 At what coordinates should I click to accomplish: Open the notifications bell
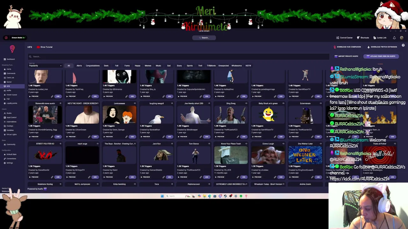pyautogui.click(x=394, y=38)
